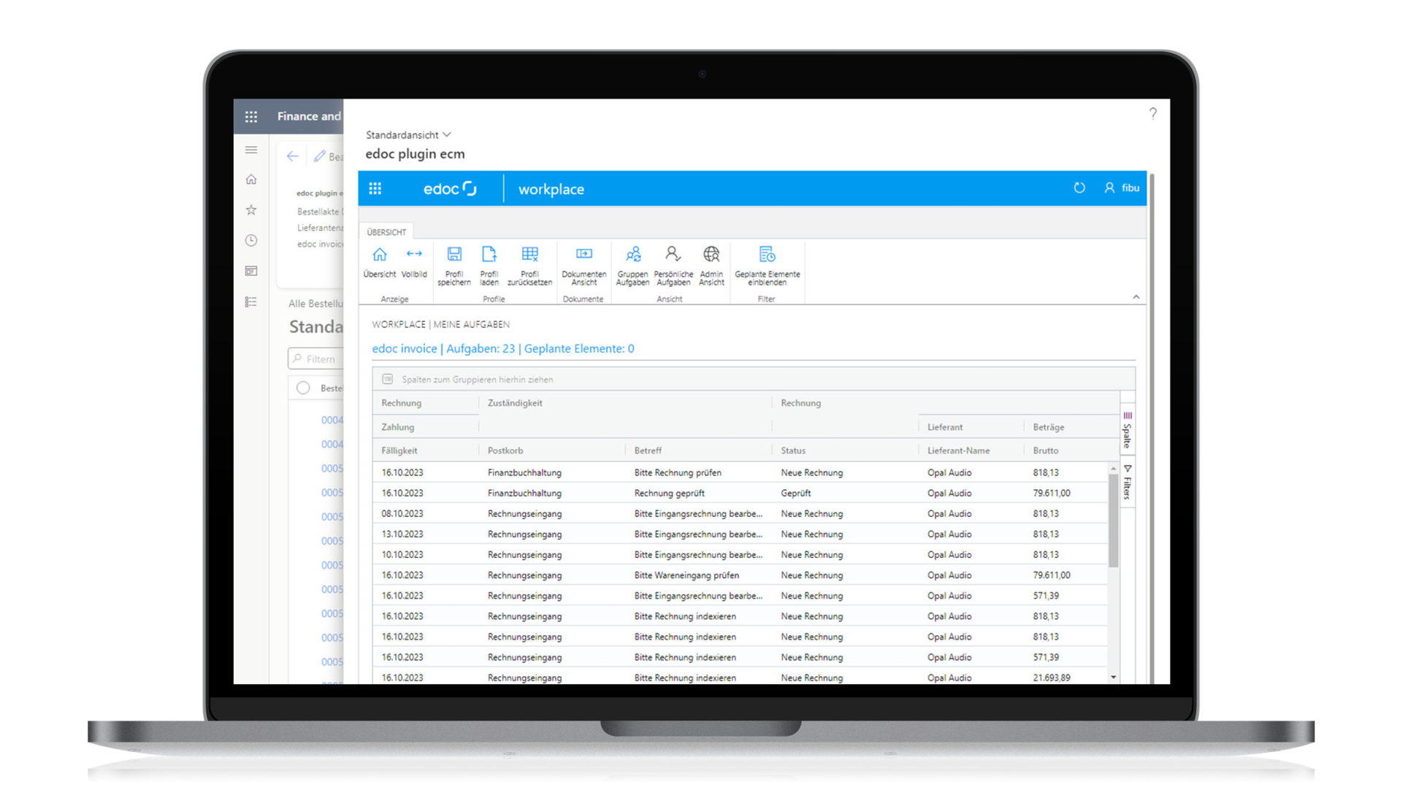1402x806 pixels.
Task: Open Admin Ansicht
Action: 711,266
